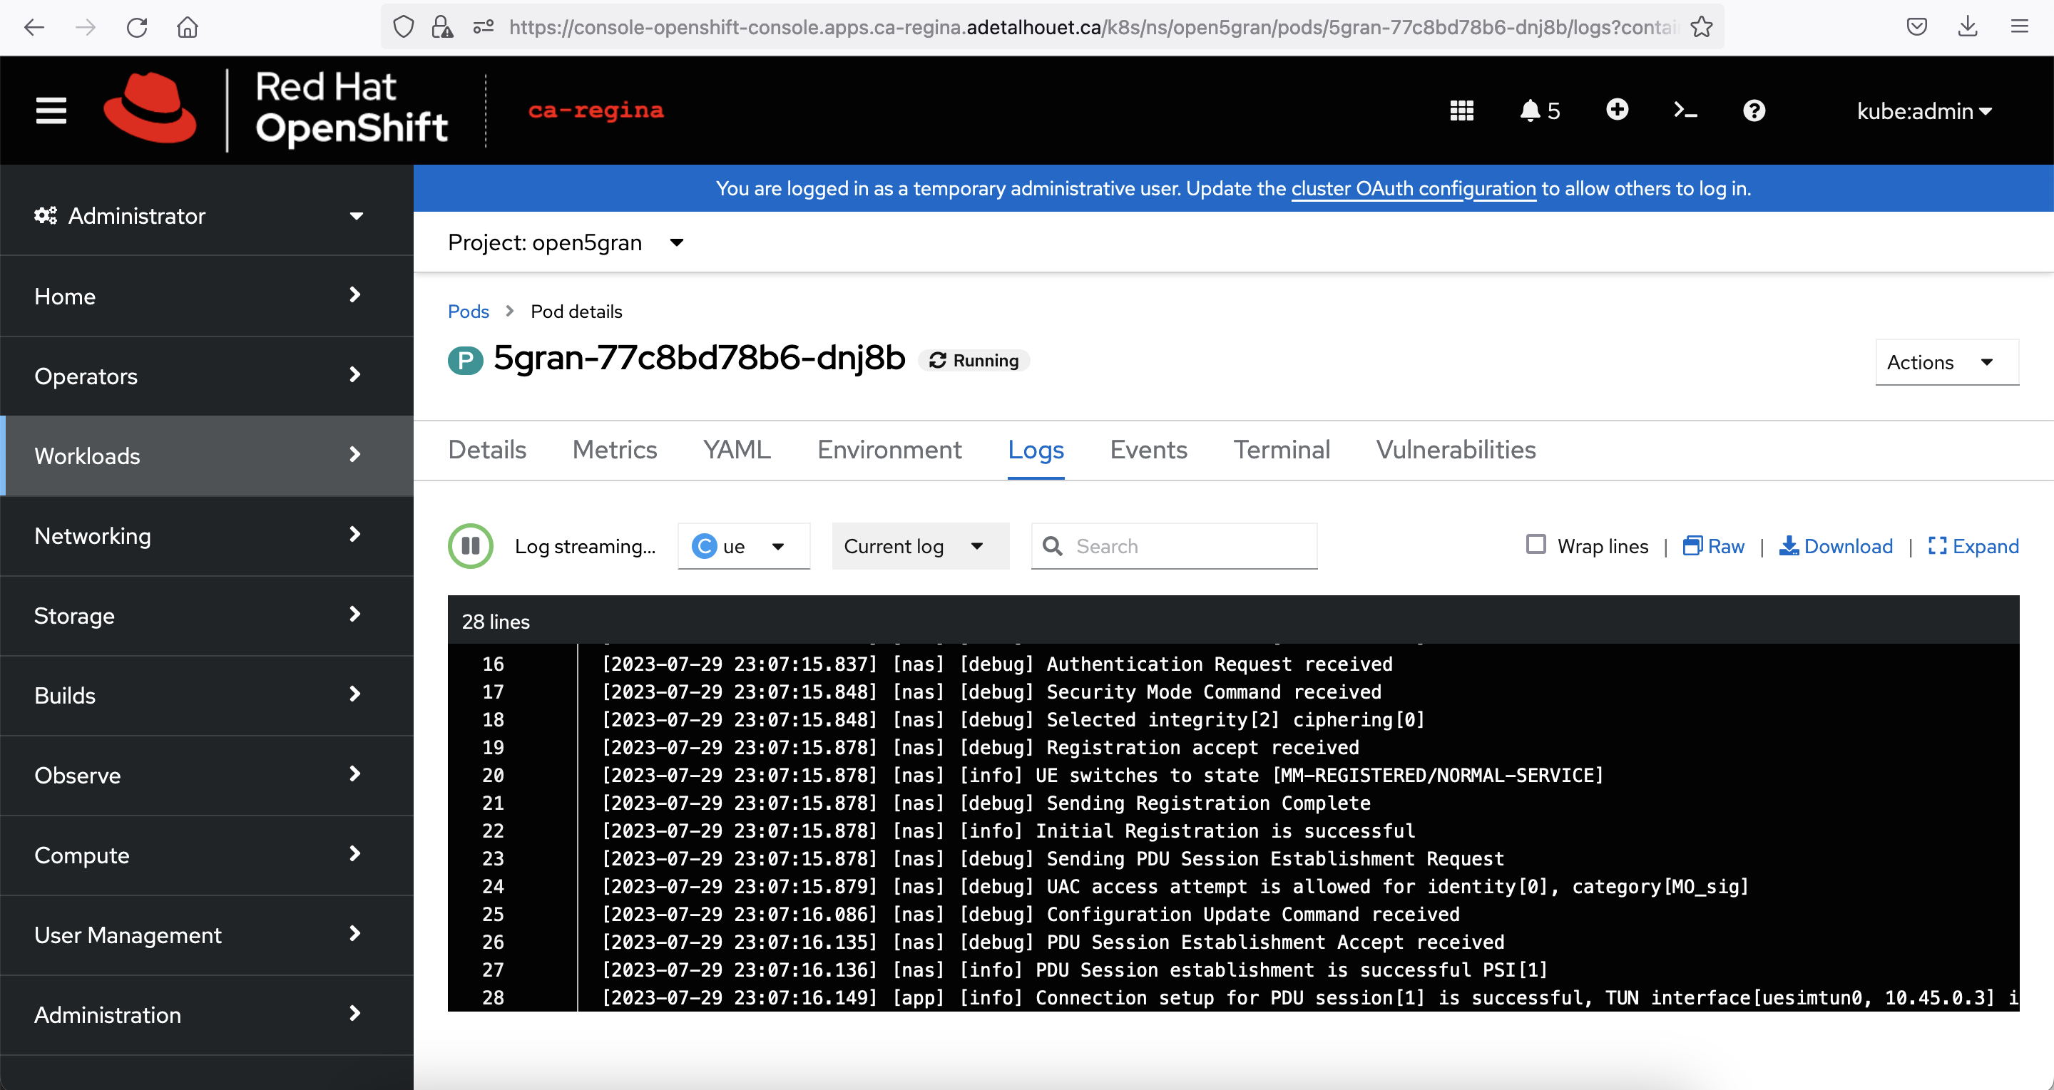
Task: Click the cluster OAuth configuration link
Action: tap(1413, 189)
